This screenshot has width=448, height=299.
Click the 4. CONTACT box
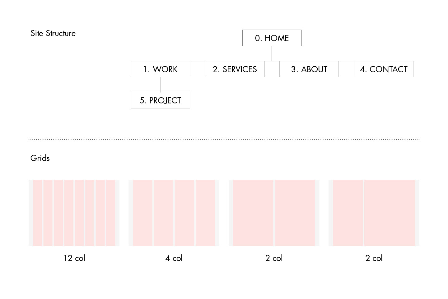point(384,69)
